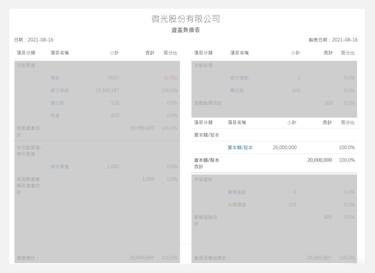The image size is (375, 273).
Task: Click the 102 current liabilities total
Action: click(328, 103)
